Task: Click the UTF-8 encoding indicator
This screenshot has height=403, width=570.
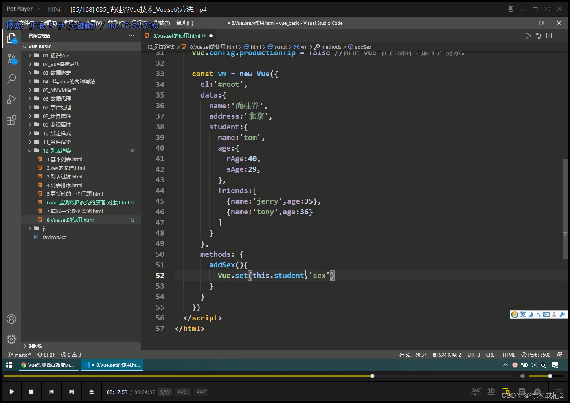Action: point(474,355)
